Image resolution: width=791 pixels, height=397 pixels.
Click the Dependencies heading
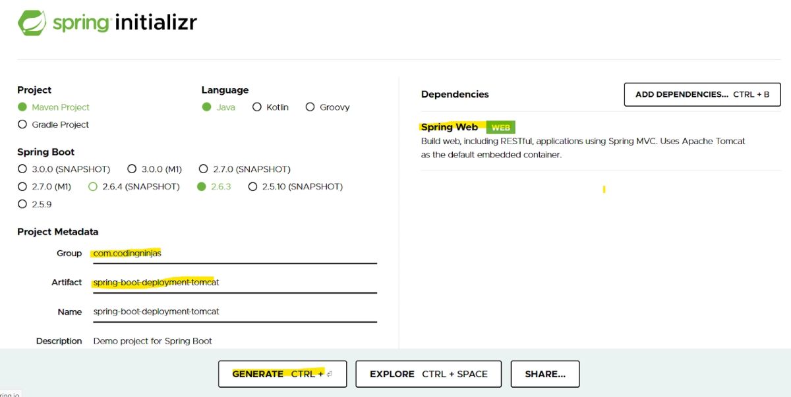coord(455,94)
